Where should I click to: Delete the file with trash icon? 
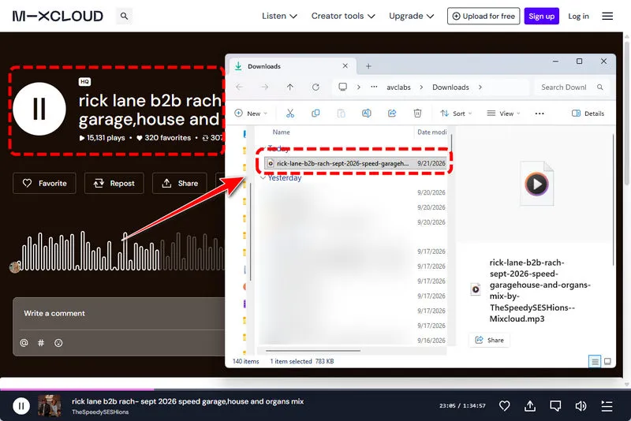(x=417, y=114)
